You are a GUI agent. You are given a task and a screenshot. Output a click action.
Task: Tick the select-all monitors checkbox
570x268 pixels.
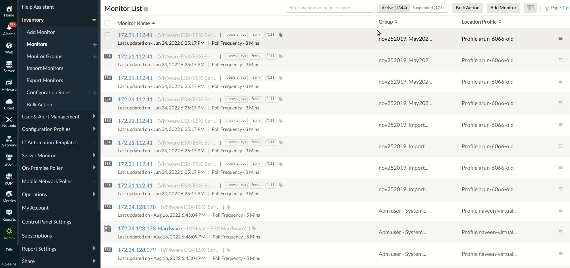tap(107, 23)
